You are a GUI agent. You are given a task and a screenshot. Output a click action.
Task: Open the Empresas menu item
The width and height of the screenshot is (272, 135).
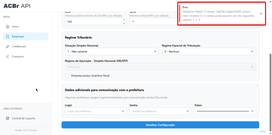pos(26,37)
